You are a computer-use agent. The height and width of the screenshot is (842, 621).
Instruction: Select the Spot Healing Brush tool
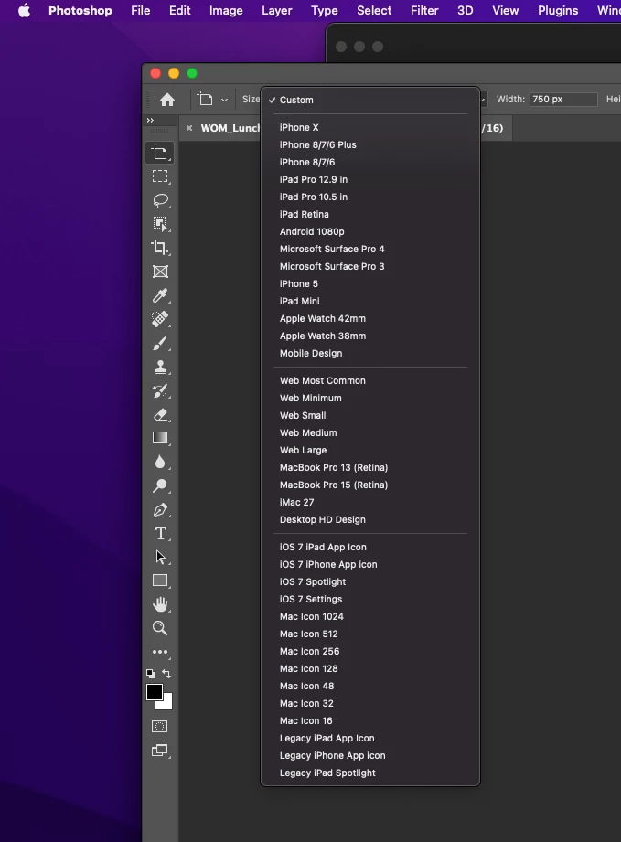159,319
